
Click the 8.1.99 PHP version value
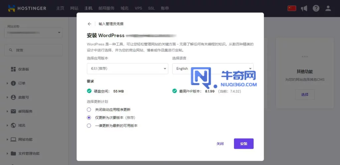click(210, 91)
